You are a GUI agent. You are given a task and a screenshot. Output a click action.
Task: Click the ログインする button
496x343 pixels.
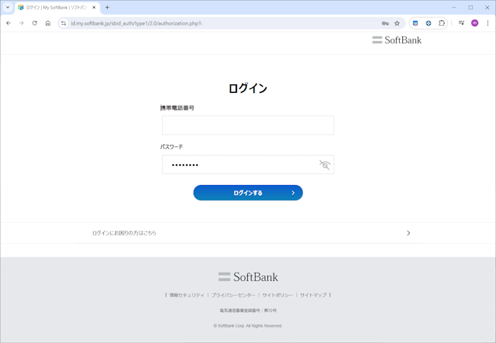(248, 193)
